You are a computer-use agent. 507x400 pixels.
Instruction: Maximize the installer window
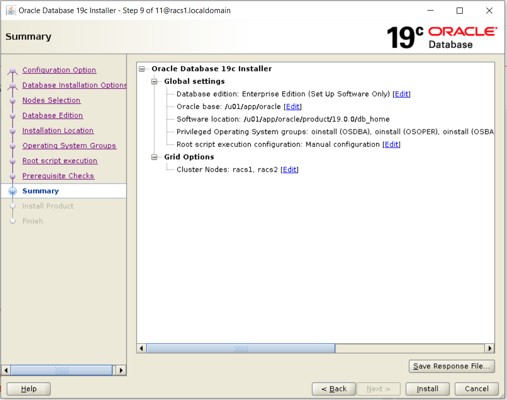point(460,11)
